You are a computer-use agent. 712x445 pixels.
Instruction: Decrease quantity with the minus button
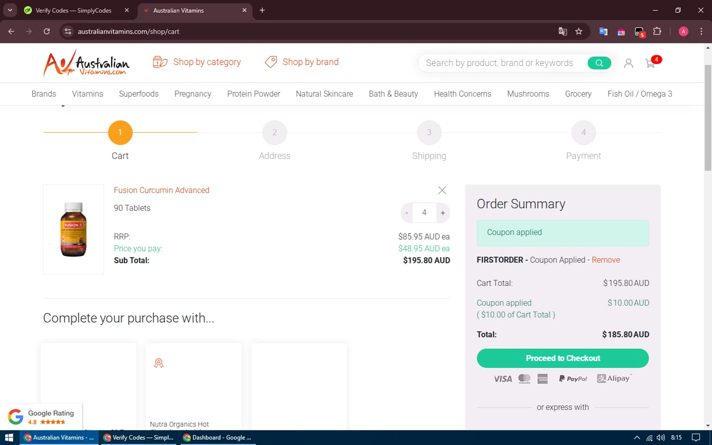407,213
